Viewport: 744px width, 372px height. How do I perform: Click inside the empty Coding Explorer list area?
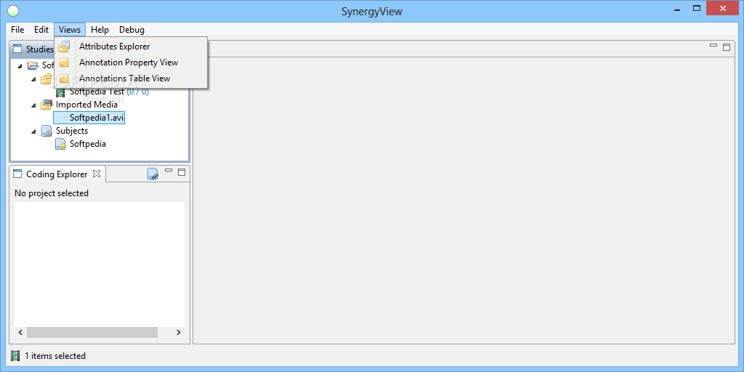[100, 264]
